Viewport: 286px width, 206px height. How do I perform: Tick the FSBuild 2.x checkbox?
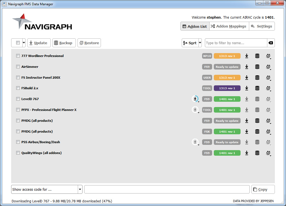coord(18,88)
